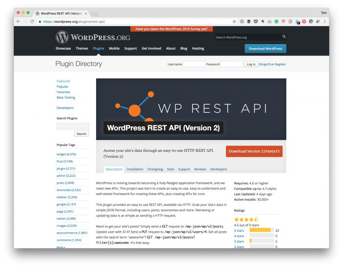Click the forgot password link
The image size is (343, 268).
pyautogui.click(x=265, y=64)
